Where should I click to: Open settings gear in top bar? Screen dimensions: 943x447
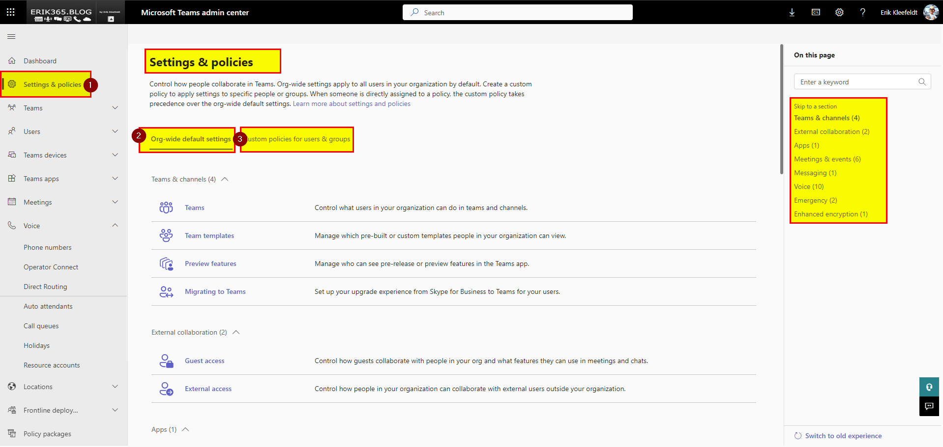(x=839, y=12)
